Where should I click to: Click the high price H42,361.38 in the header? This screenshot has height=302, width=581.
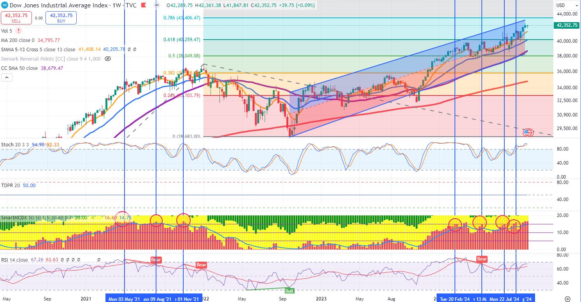pos(208,5)
